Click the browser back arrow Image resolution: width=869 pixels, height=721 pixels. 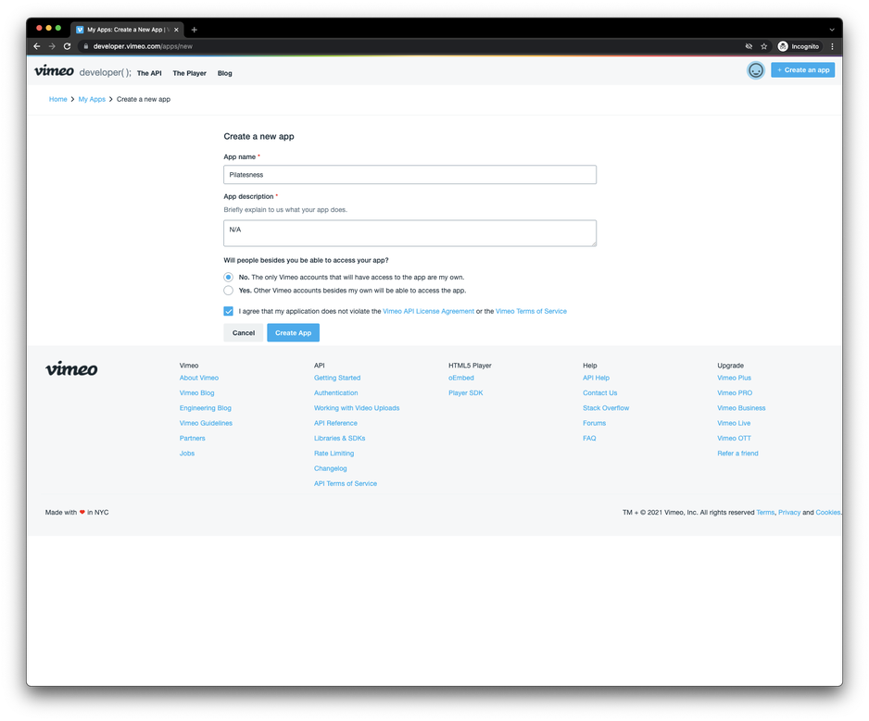pos(36,46)
